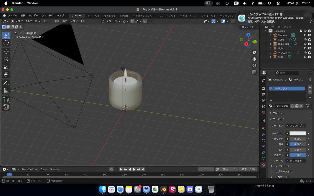Select the 3D Cursor tool
The image size is (314, 196).
(x=6, y=43)
